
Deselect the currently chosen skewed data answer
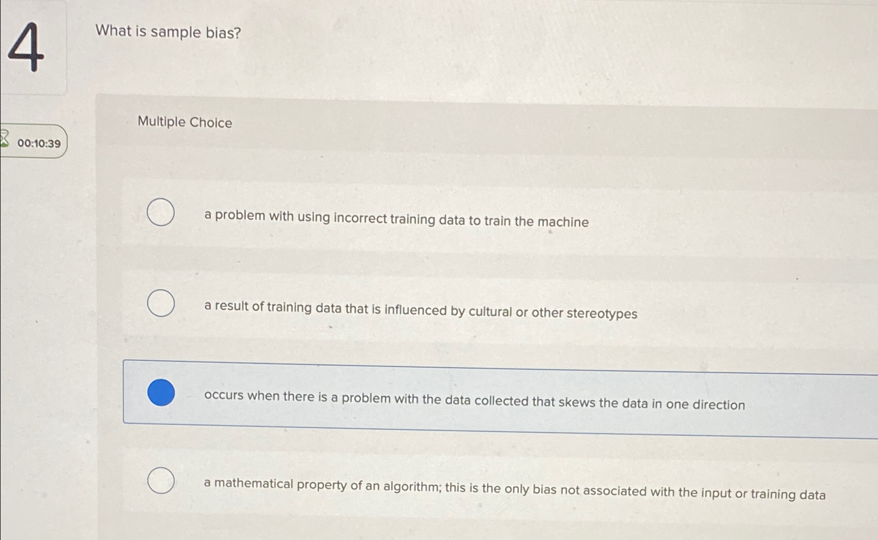point(161,394)
